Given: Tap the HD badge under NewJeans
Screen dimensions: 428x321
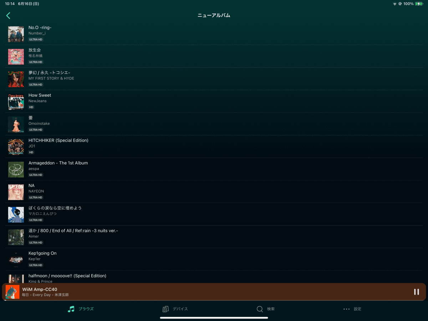Looking at the screenshot, I should coord(31,107).
